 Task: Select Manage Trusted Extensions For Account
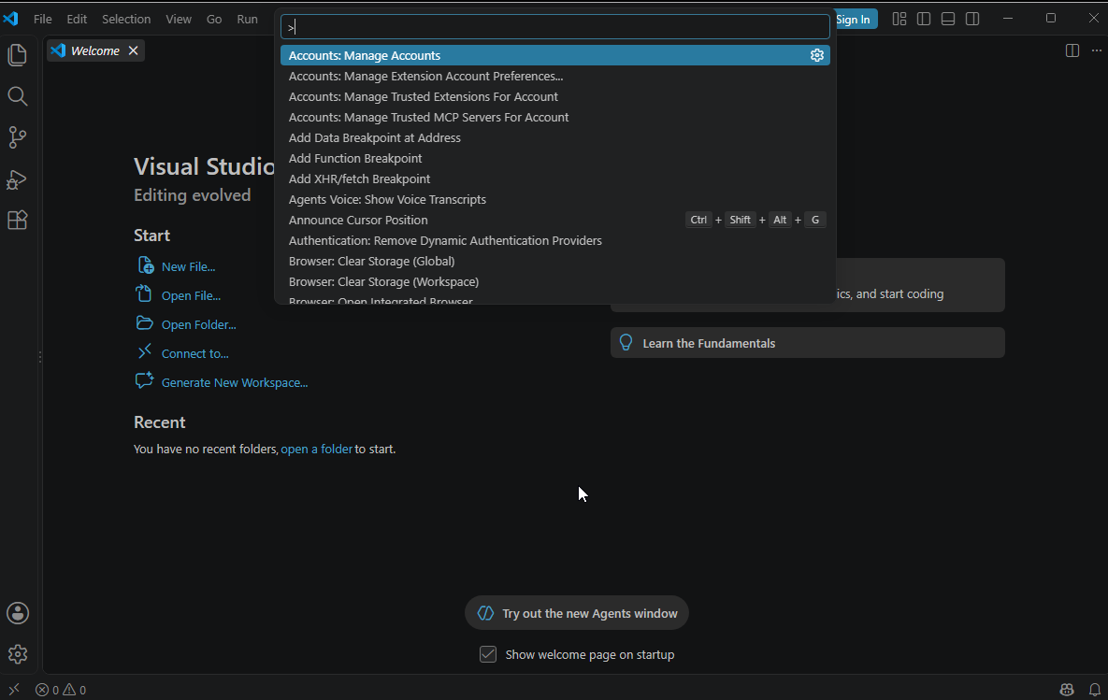555,97
